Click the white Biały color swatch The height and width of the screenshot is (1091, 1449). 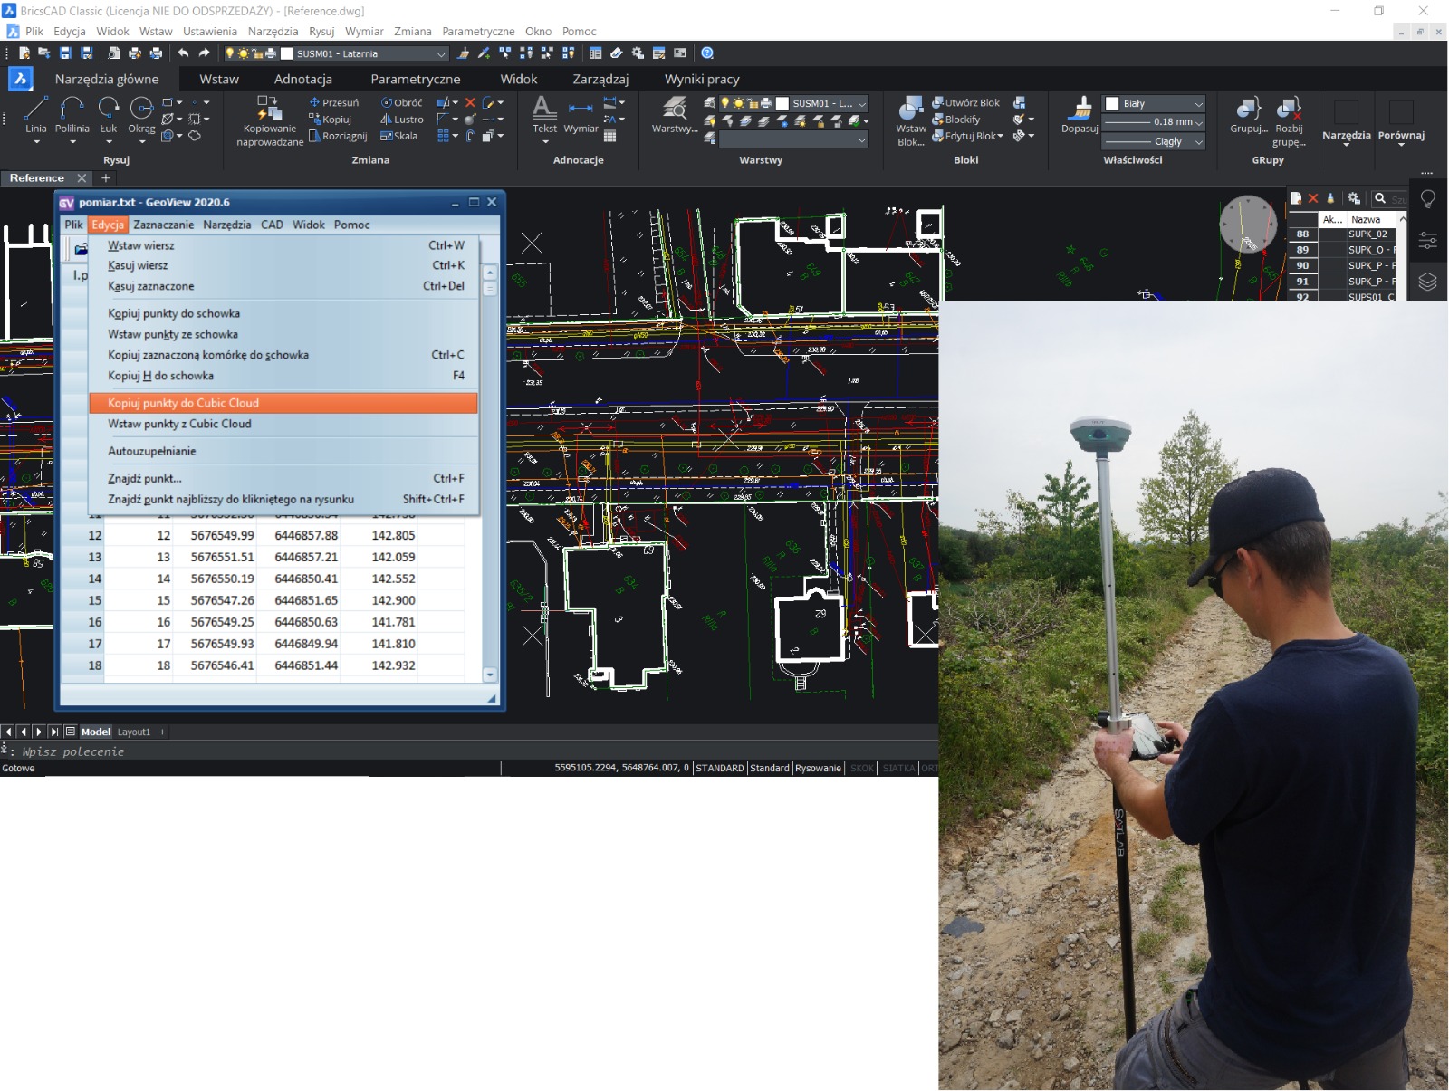tap(1113, 103)
